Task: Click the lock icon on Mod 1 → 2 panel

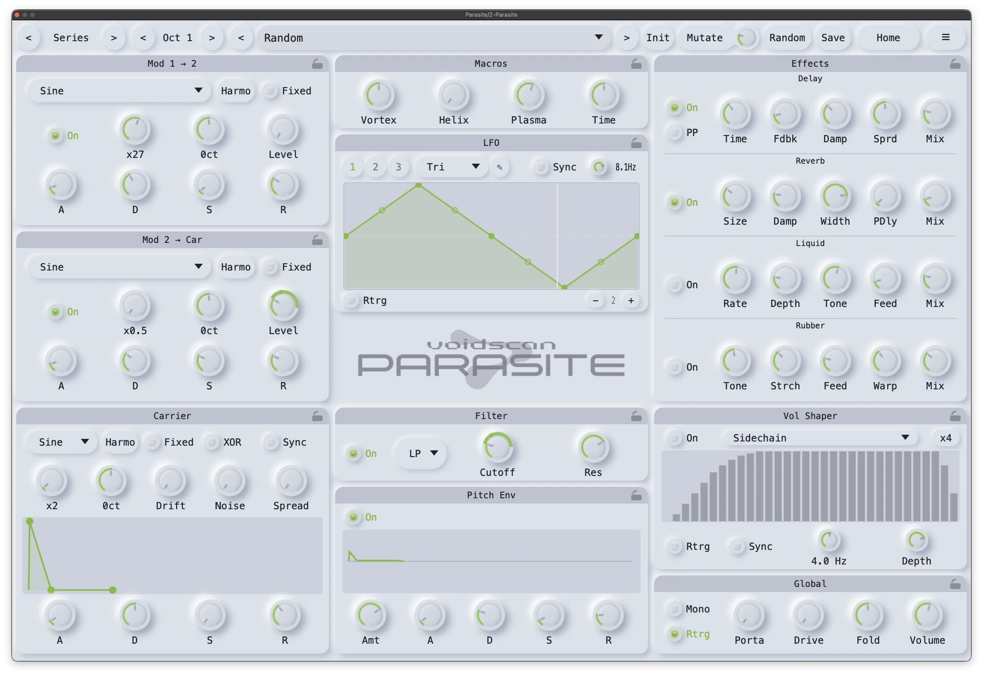Action: [317, 64]
